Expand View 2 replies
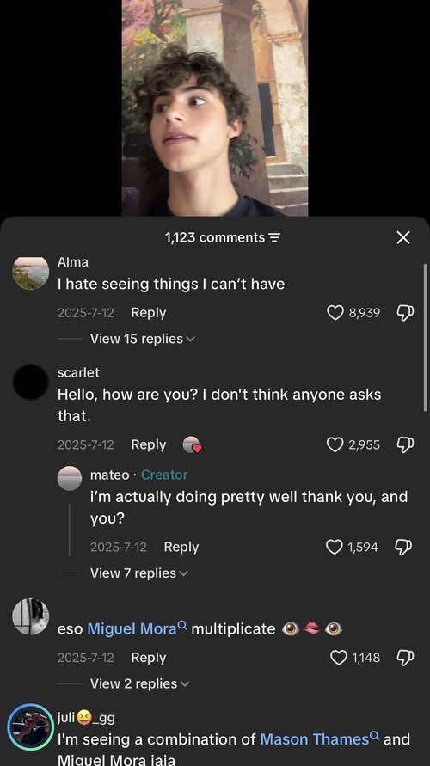Screen dimensions: 430x766 tap(139, 683)
